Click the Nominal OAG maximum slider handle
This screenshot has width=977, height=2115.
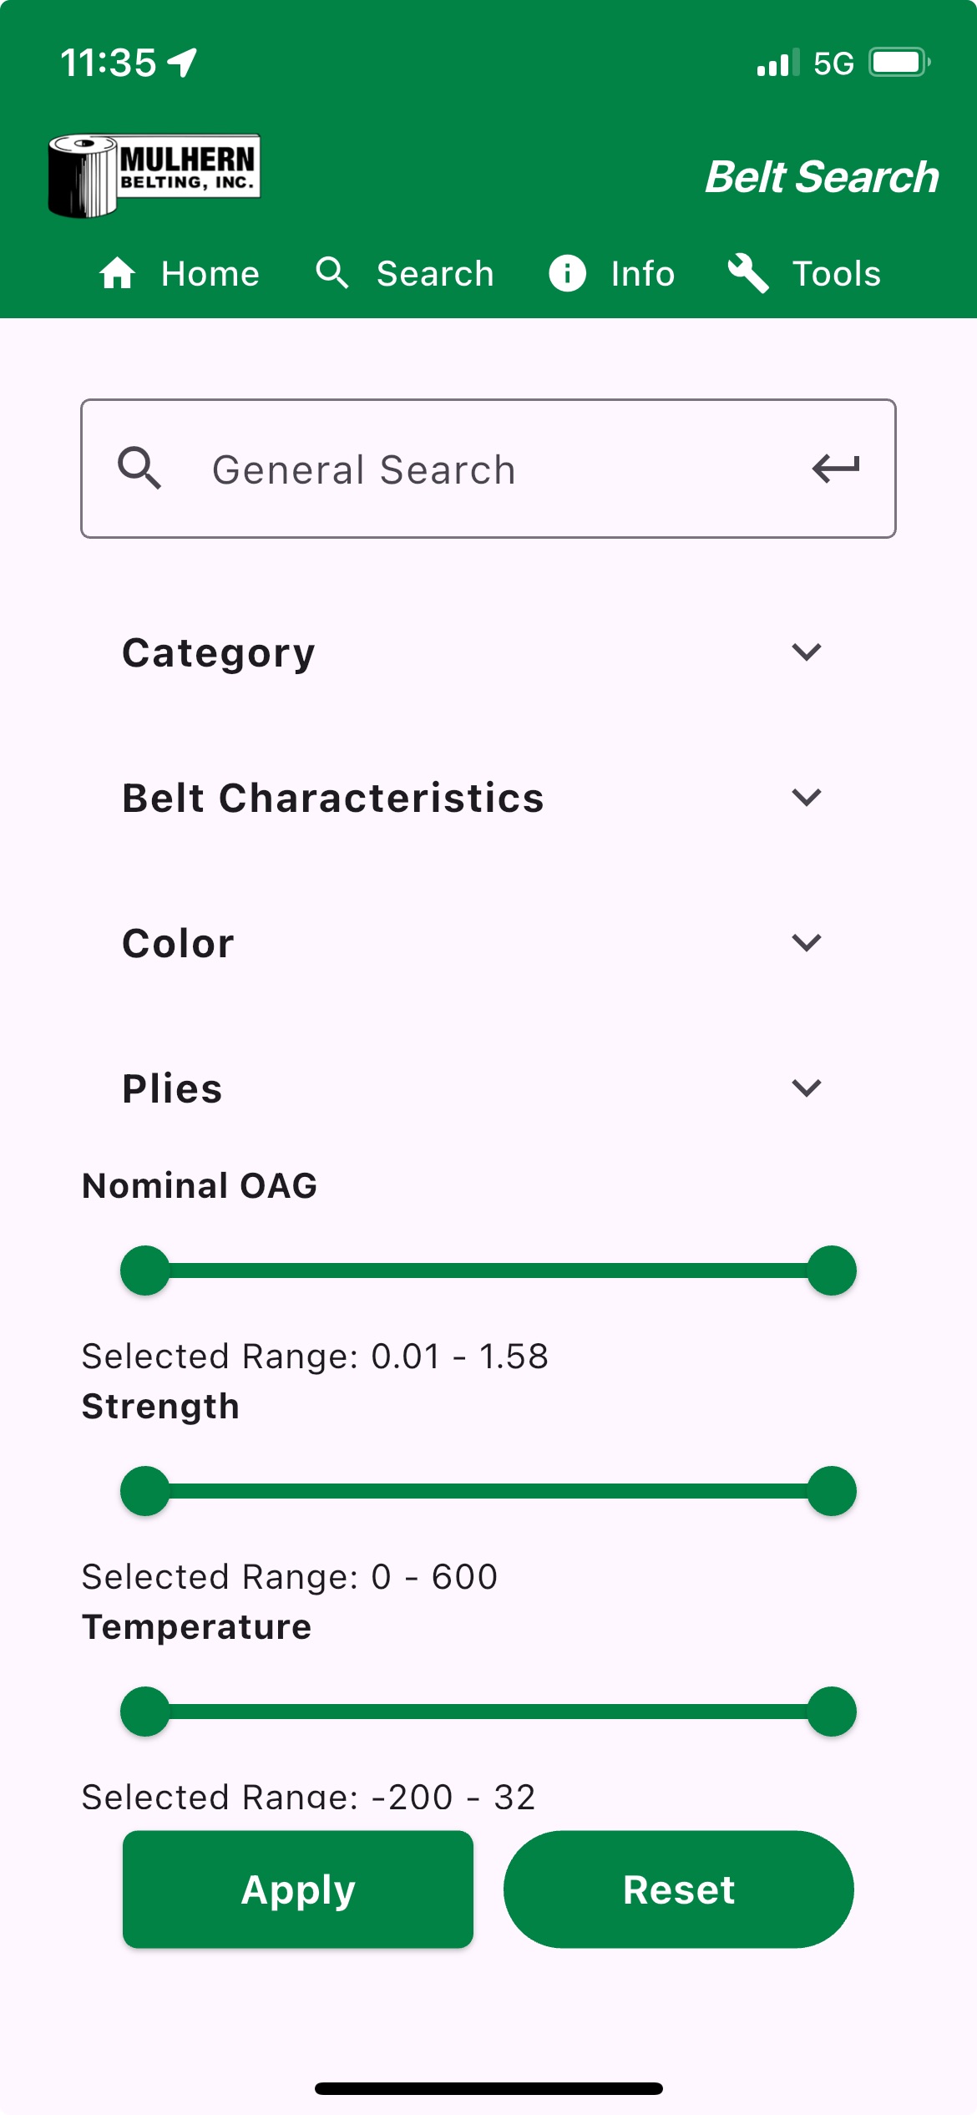point(832,1271)
